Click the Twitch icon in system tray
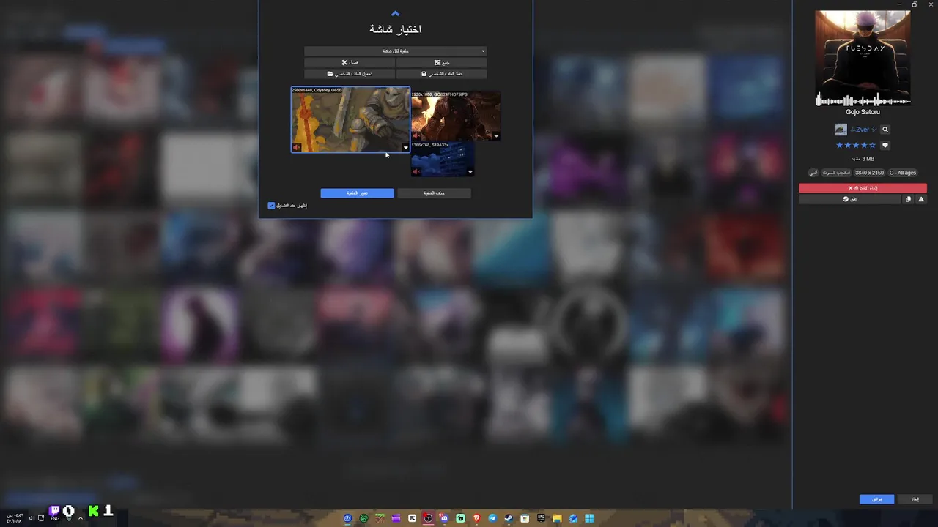This screenshot has width=938, height=527. click(54, 510)
